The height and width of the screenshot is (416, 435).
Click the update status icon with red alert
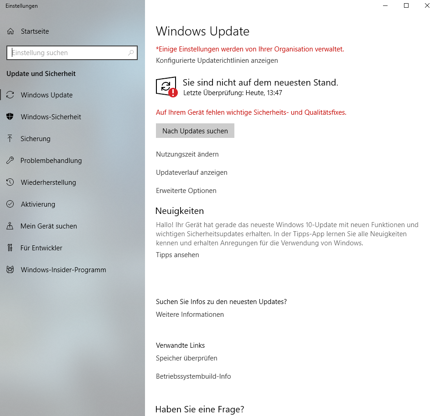click(x=167, y=87)
